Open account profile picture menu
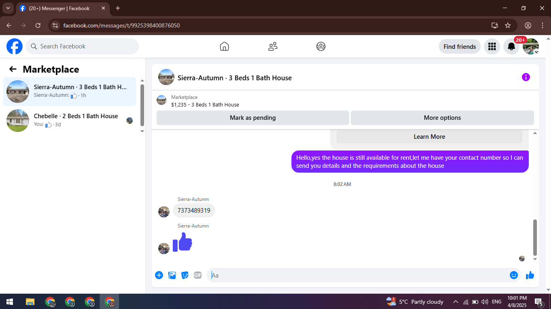Viewport: 551px width, 309px height. (x=530, y=46)
